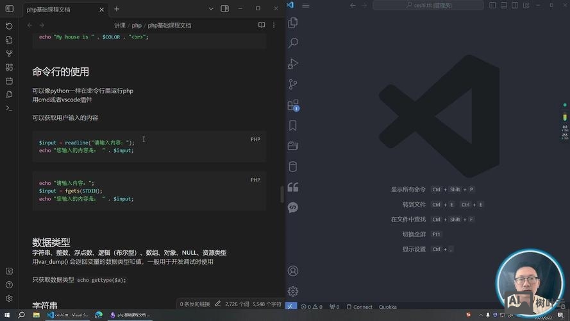The height and width of the screenshot is (321, 570).
Task: Open VS Code Run and Debug view
Action: tap(293, 64)
